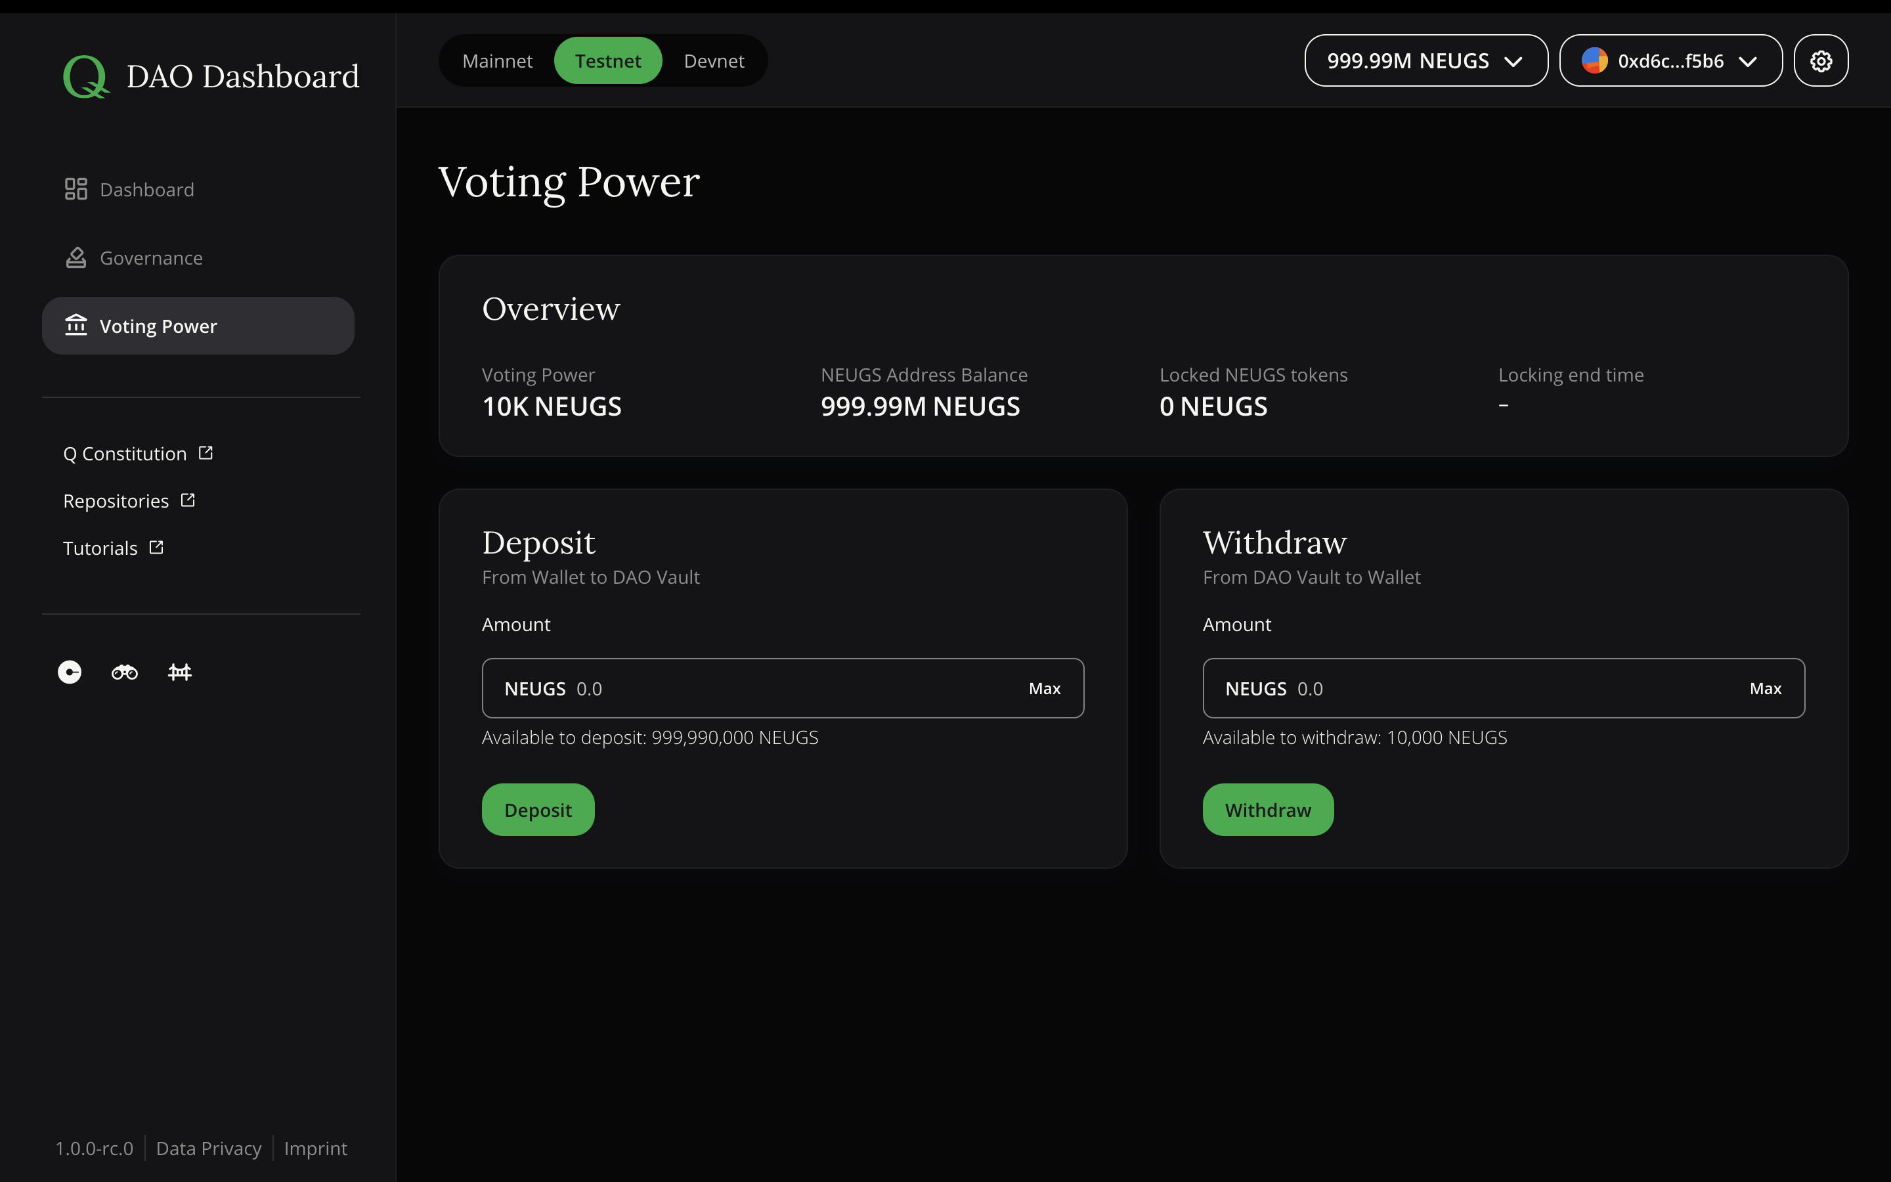Switch to Devnet network tab
Screen dimensions: 1891x1182
[x=712, y=60]
